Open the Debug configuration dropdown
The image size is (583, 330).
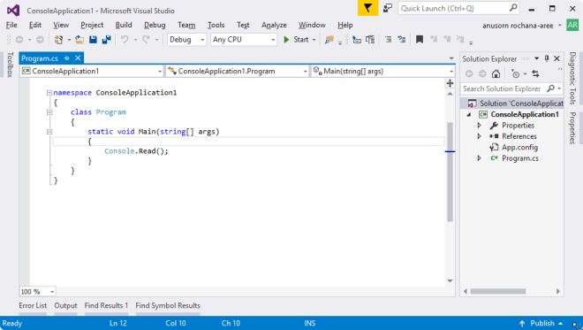tap(186, 40)
